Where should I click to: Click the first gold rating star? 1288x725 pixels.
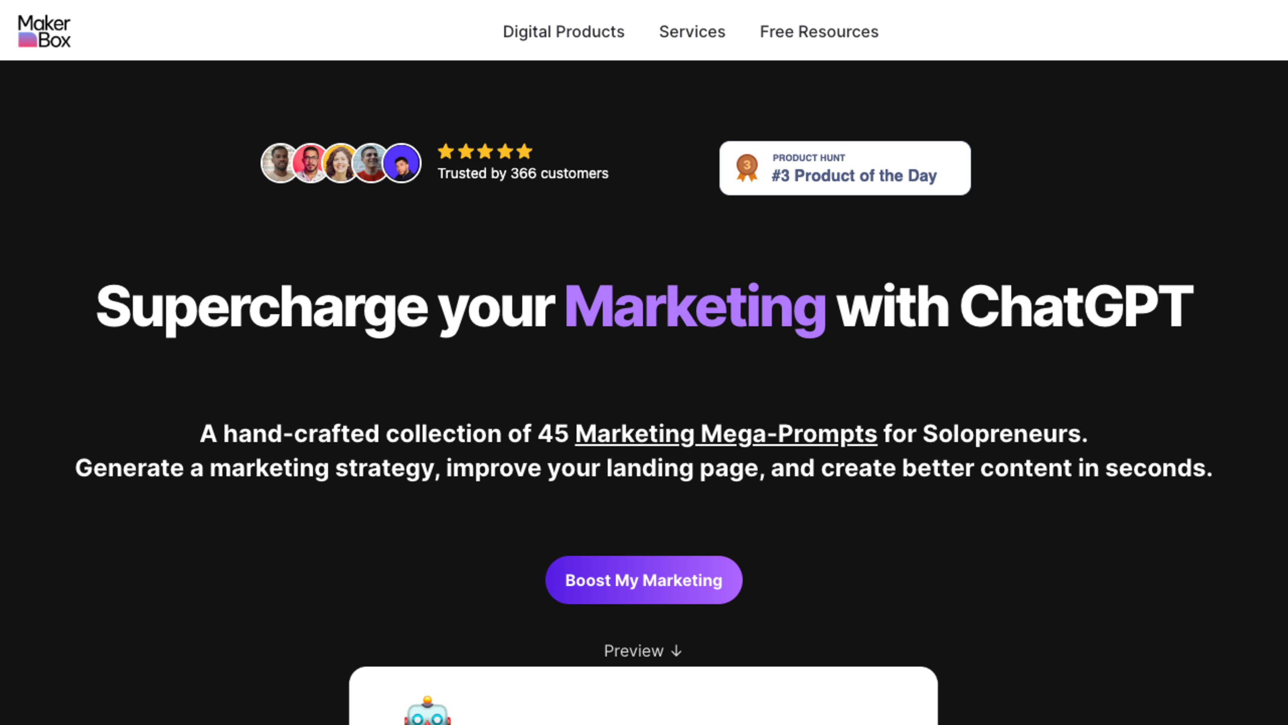445,151
